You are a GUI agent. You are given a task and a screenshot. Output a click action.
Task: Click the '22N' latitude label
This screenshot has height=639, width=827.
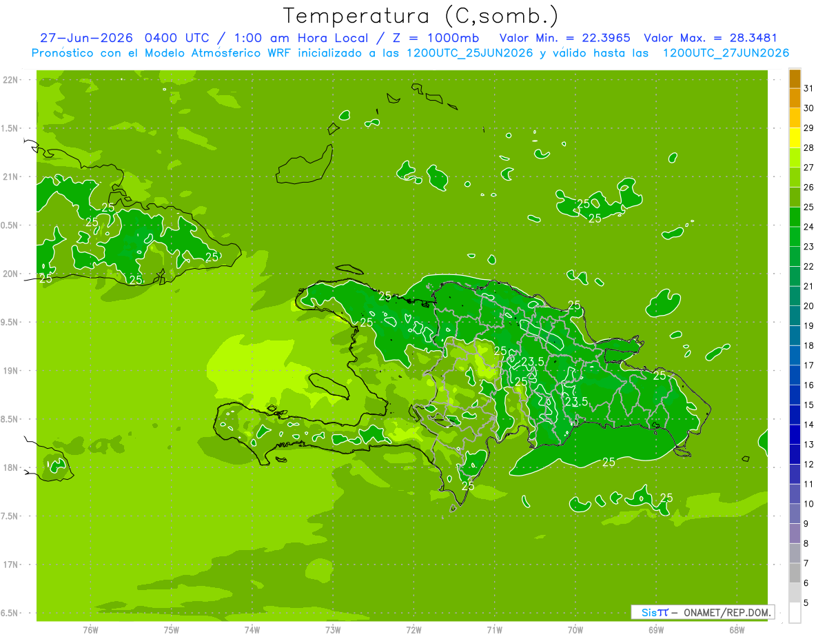point(10,80)
